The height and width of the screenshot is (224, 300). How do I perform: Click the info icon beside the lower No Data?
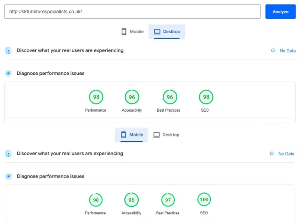click(x=272, y=154)
